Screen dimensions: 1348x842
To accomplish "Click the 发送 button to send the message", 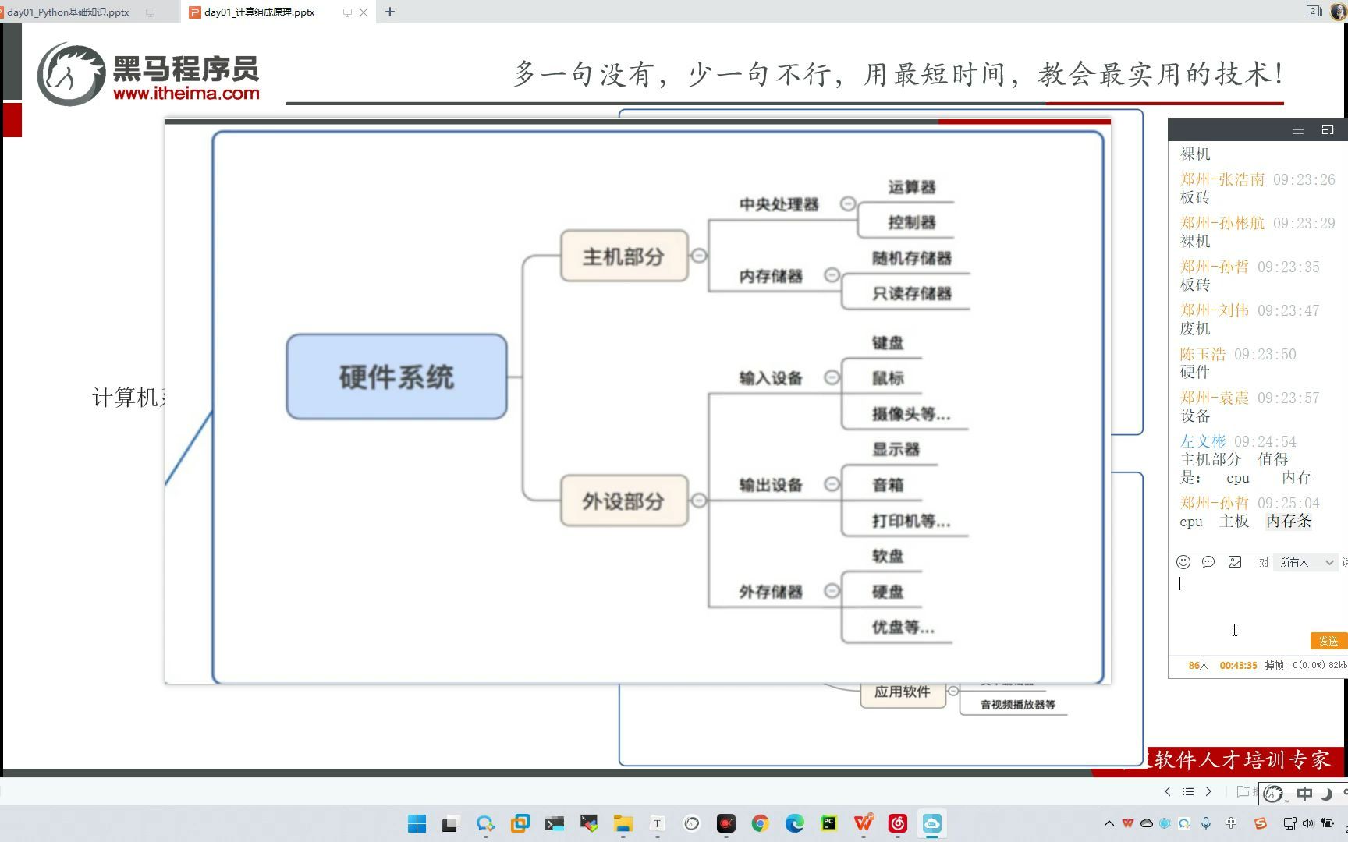I will point(1327,640).
